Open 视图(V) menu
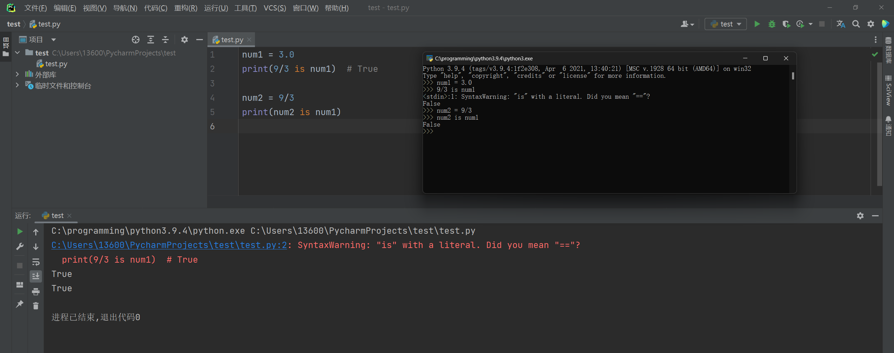 (x=95, y=8)
